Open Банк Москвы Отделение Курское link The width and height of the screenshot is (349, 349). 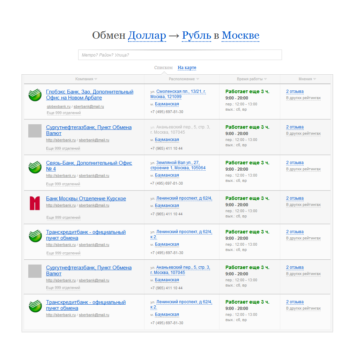coord(86,199)
